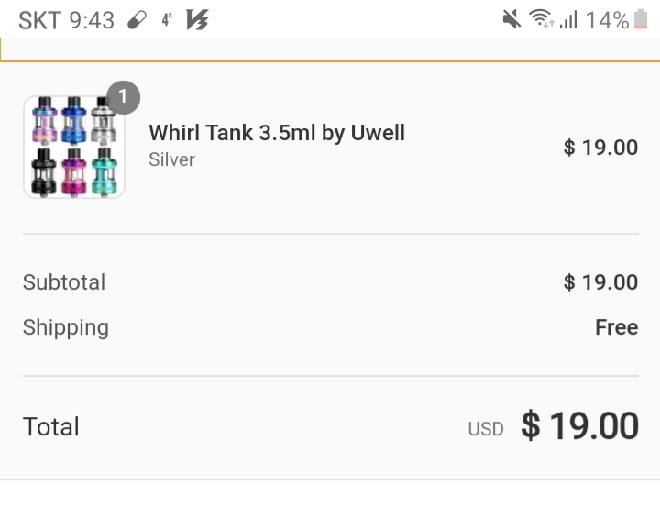The image size is (660, 506).
Task: Tap the 4° temperature indicator
Action: [x=167, y=20]
